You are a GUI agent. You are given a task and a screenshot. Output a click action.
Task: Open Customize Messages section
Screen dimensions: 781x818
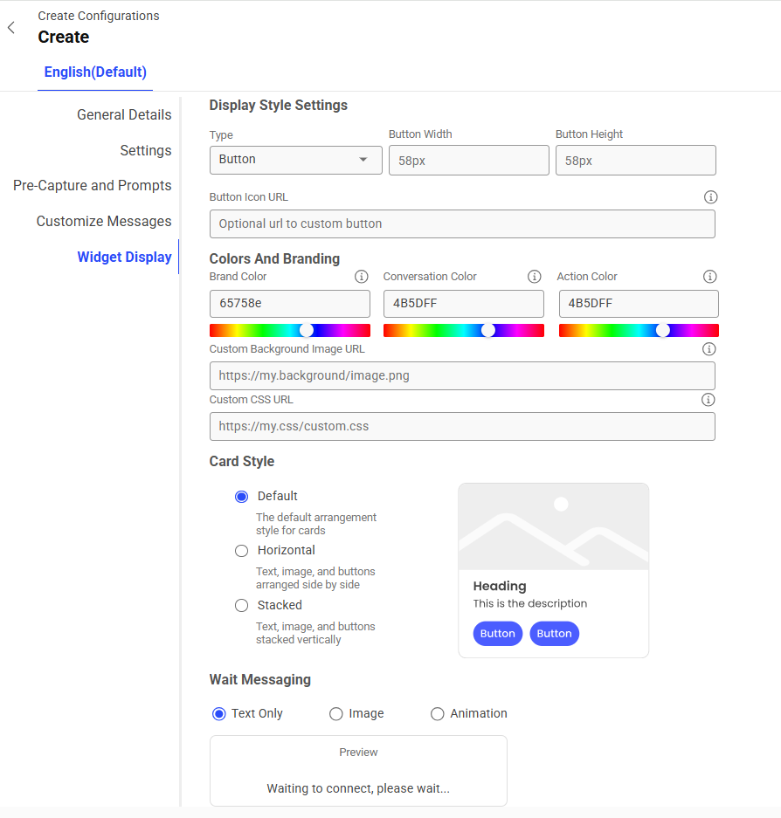(x=103, y=221)
